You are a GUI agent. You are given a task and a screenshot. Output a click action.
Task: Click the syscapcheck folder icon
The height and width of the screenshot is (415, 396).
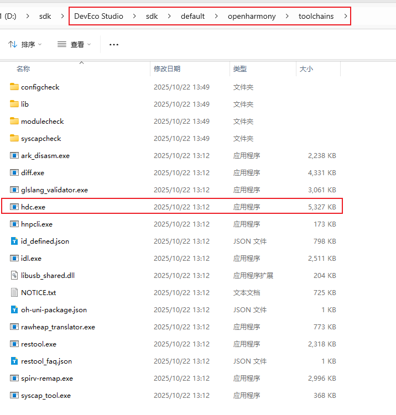click(x=14, y=138)
